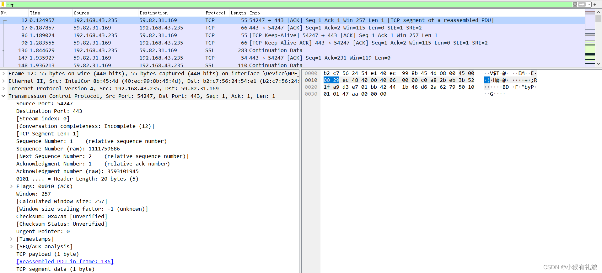Sort by the Destination column header
This screenshot has width=602, height=273.
click(171, 13)
